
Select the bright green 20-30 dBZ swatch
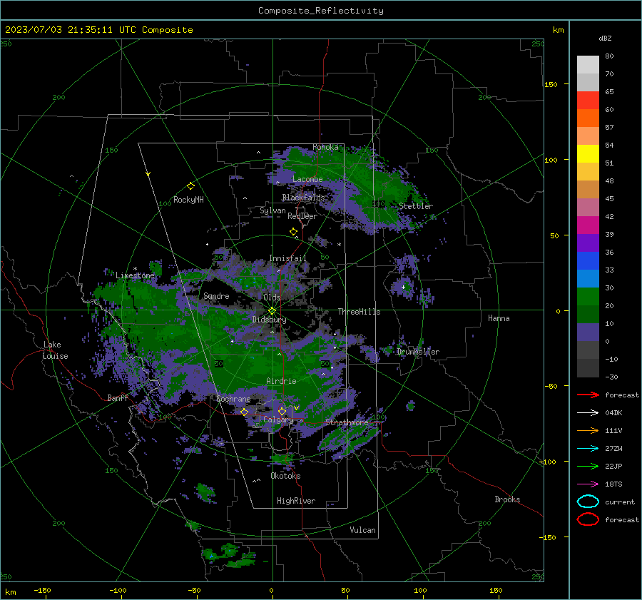588,297
